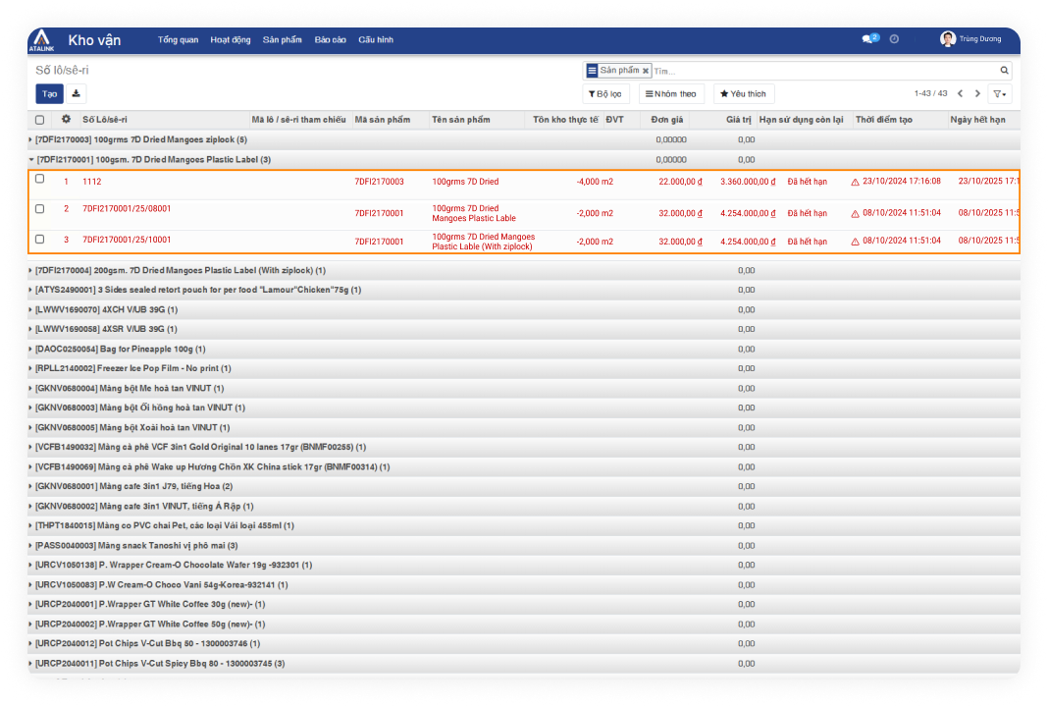Click the Tạo create button
1048x707 pixels.
49,93
